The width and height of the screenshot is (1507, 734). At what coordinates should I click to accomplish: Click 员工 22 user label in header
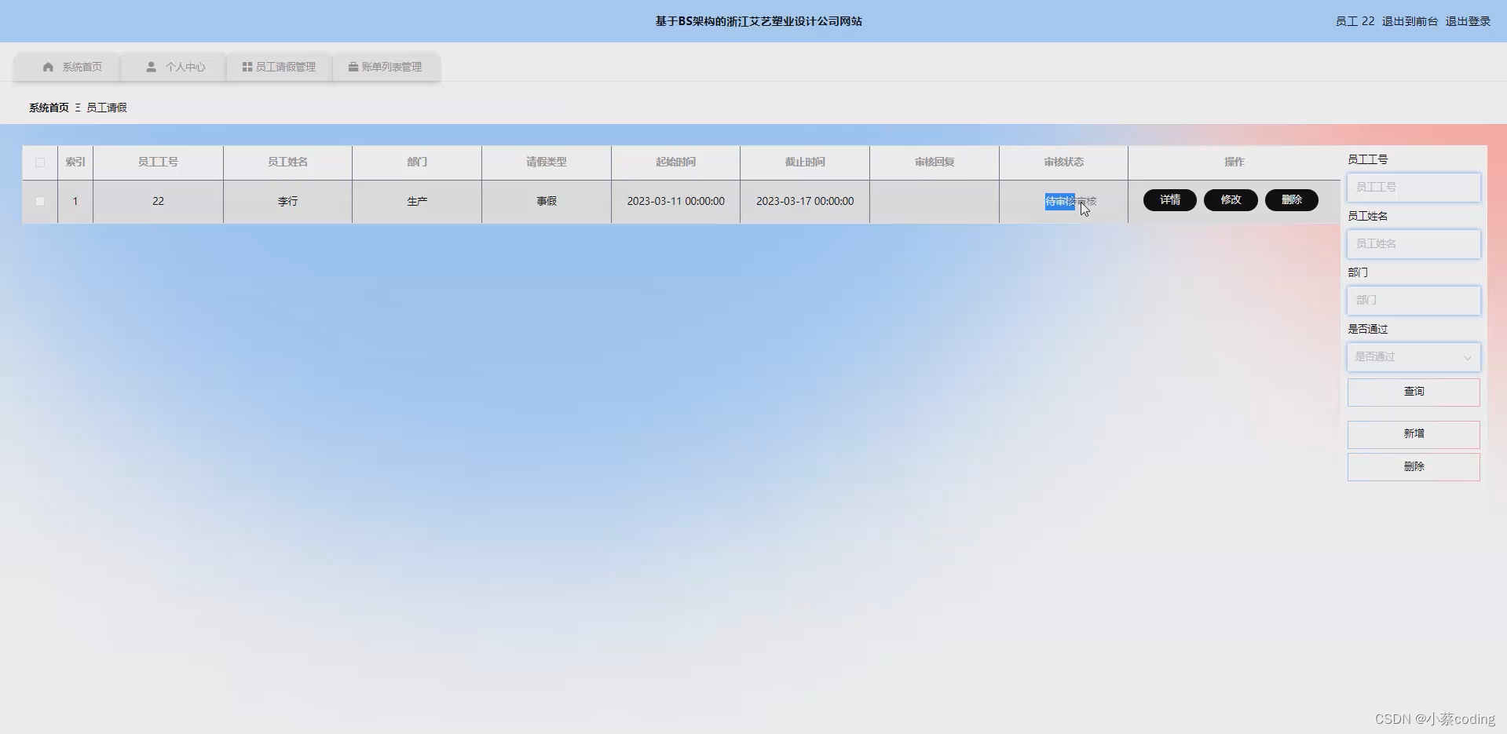(1355, 21)
